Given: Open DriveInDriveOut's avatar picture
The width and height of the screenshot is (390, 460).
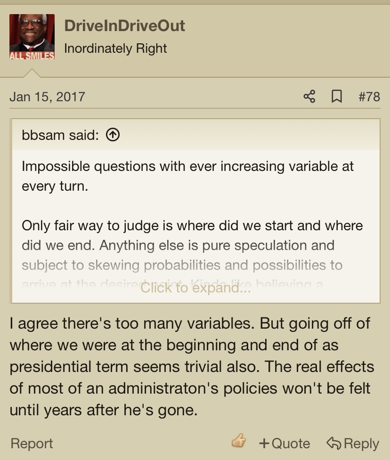Looking at the screenshot, I should [32, 37].
